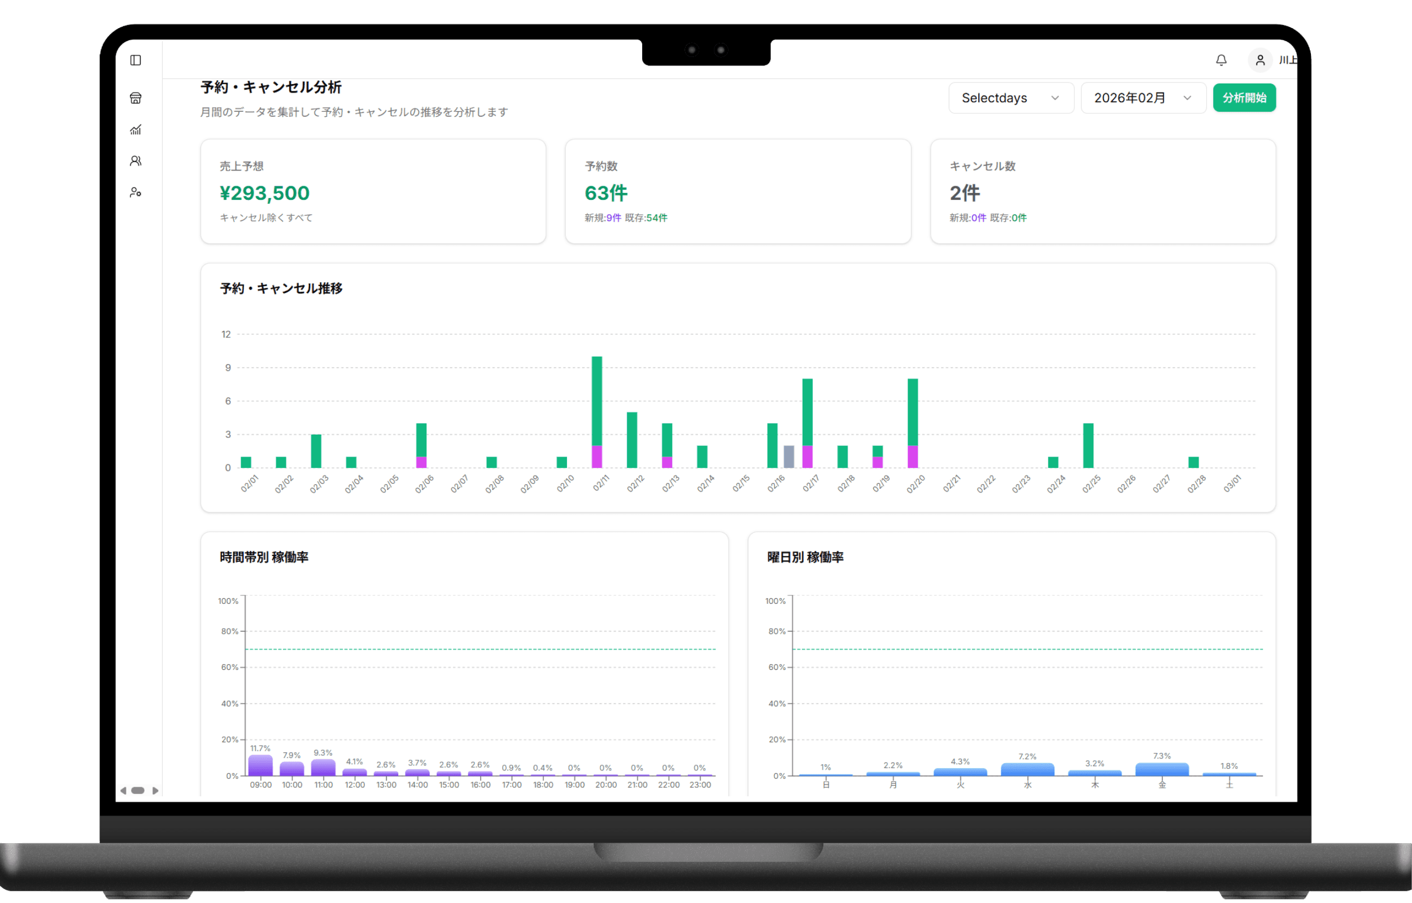Click the 予約・キャンセル分析 page title
Viewport: 1412px width, 903px height.
point(271,87)
